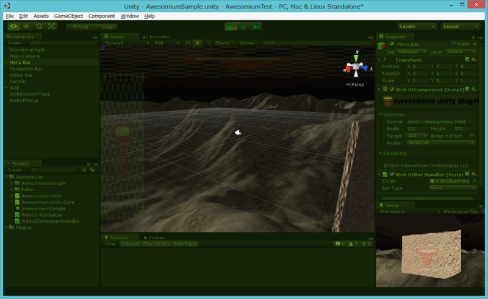Click the scene orientation gizmo cube
Image resolution: width=488 pixels, height=299 pixels.
356,66
